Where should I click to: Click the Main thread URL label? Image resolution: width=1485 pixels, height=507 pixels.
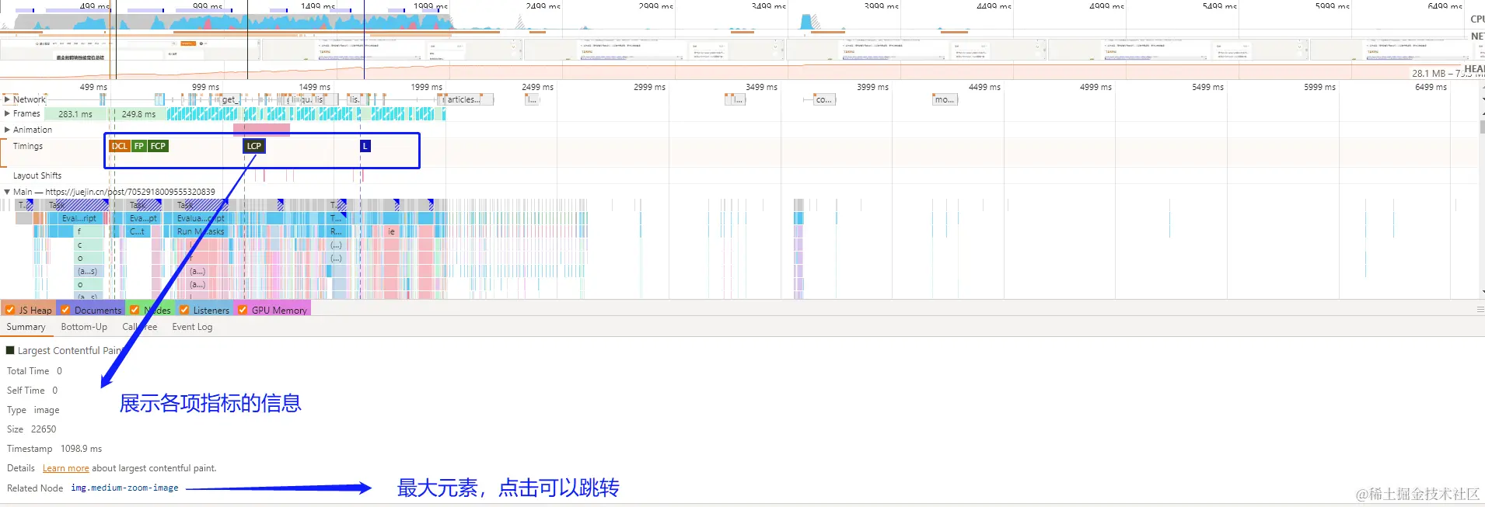pos(114,192)
